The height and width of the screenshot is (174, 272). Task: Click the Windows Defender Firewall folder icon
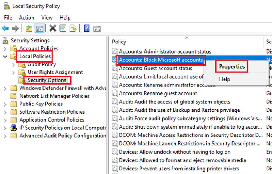14,88
